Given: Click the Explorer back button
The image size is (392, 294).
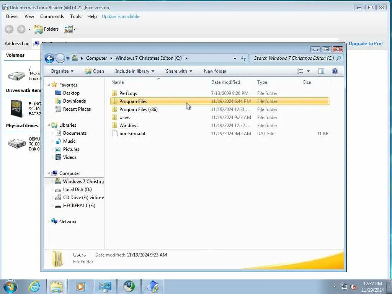Looking at the screenshot, I should click(x=49, y=58).
